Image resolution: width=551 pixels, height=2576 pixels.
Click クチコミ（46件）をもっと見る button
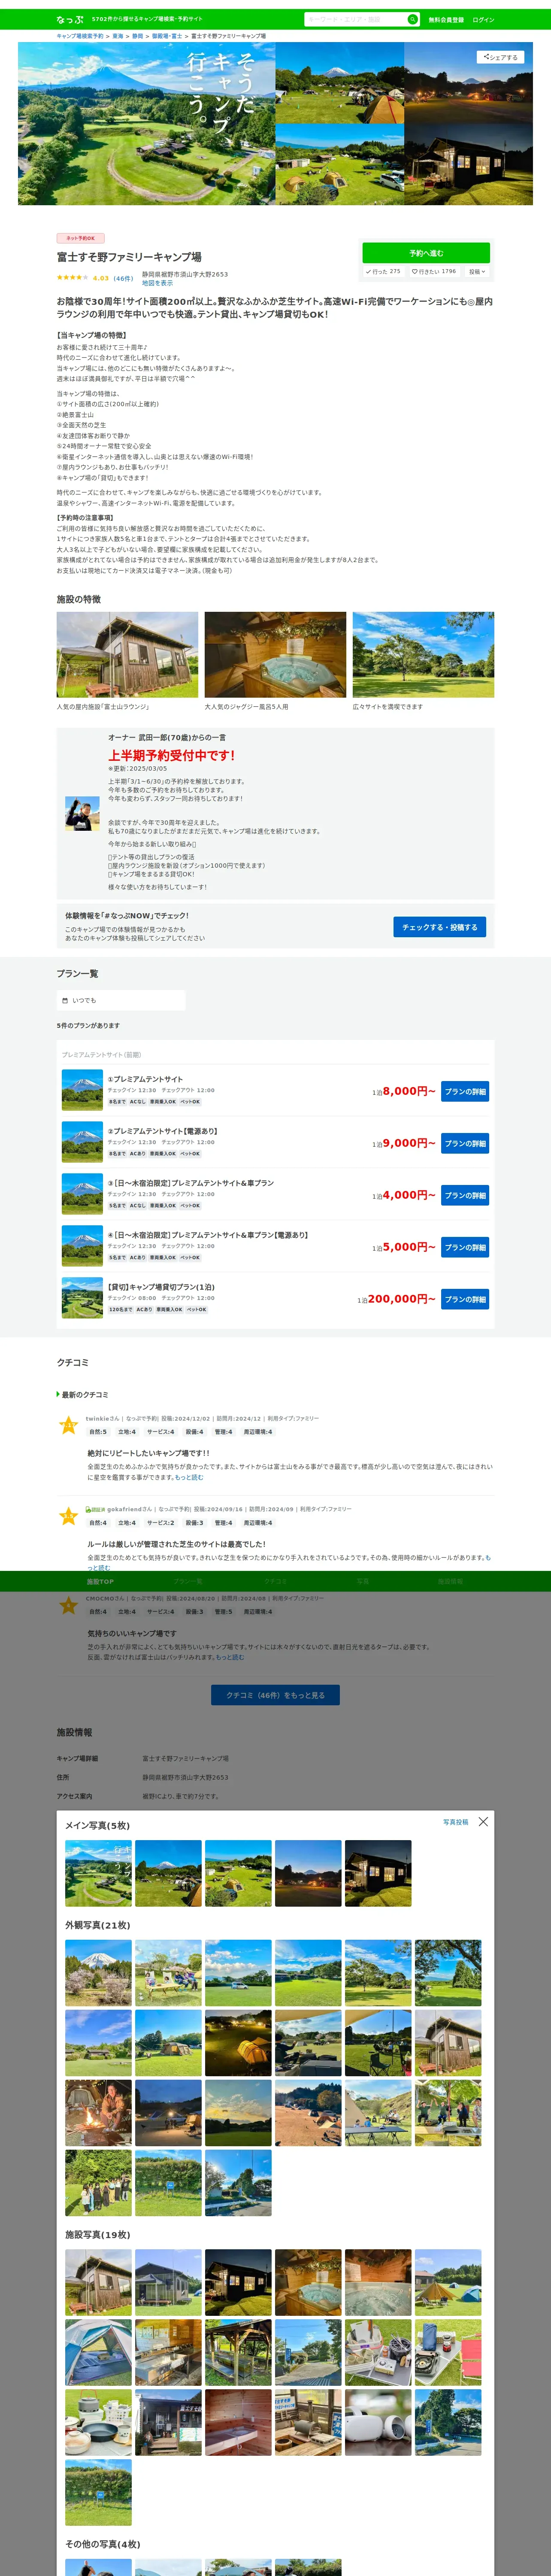coord(275,1695)
